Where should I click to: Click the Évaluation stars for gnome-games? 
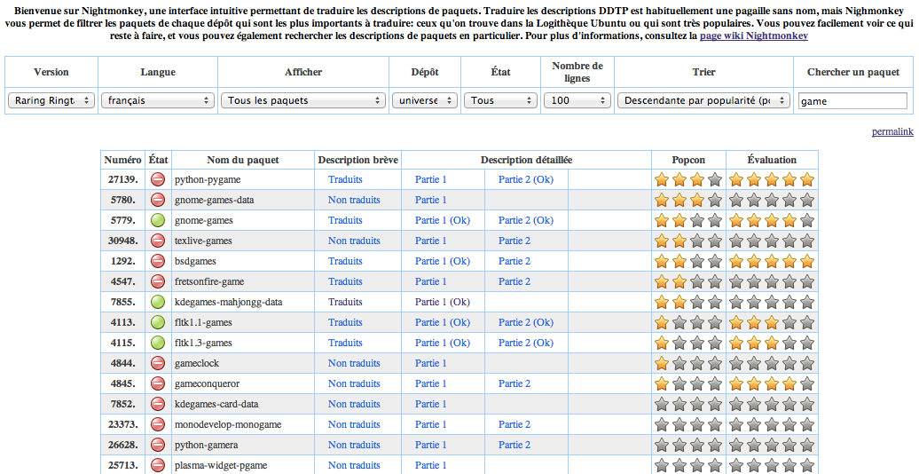tap(772, 220)
